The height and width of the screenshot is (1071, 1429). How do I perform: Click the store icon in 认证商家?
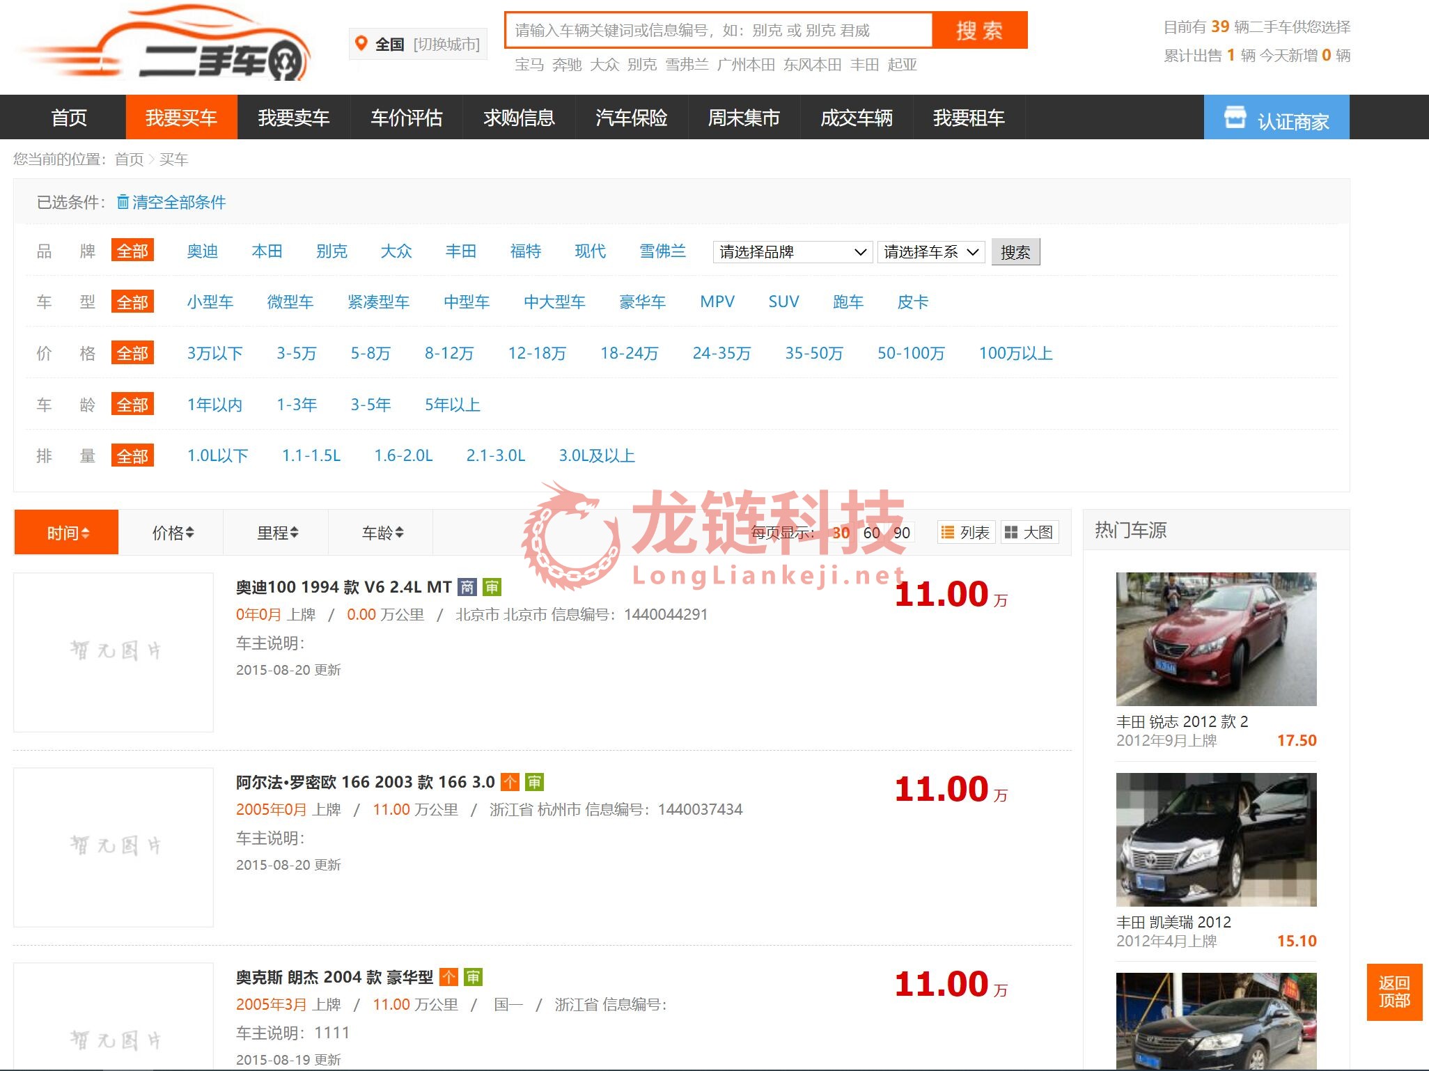point(1235,117)
